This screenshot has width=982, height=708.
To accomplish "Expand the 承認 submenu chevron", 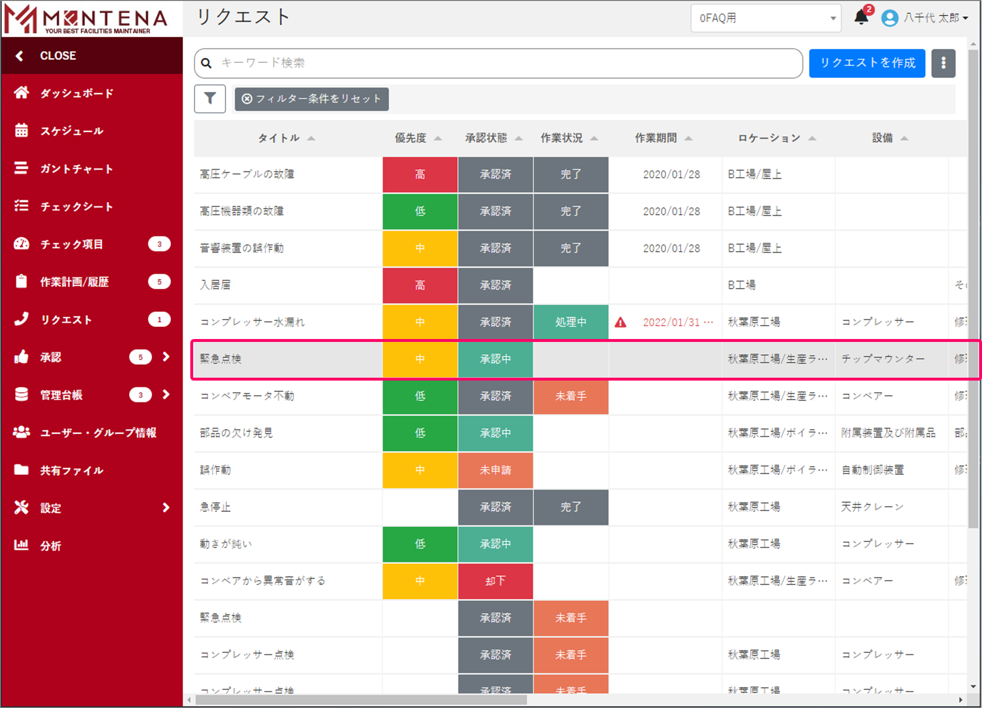I will coord(166,357).
